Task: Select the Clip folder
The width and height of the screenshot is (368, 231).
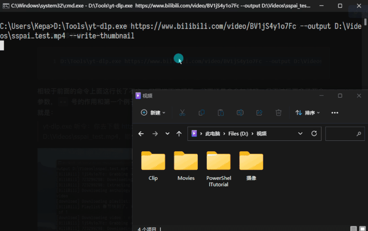Action: tap(153, 166)
